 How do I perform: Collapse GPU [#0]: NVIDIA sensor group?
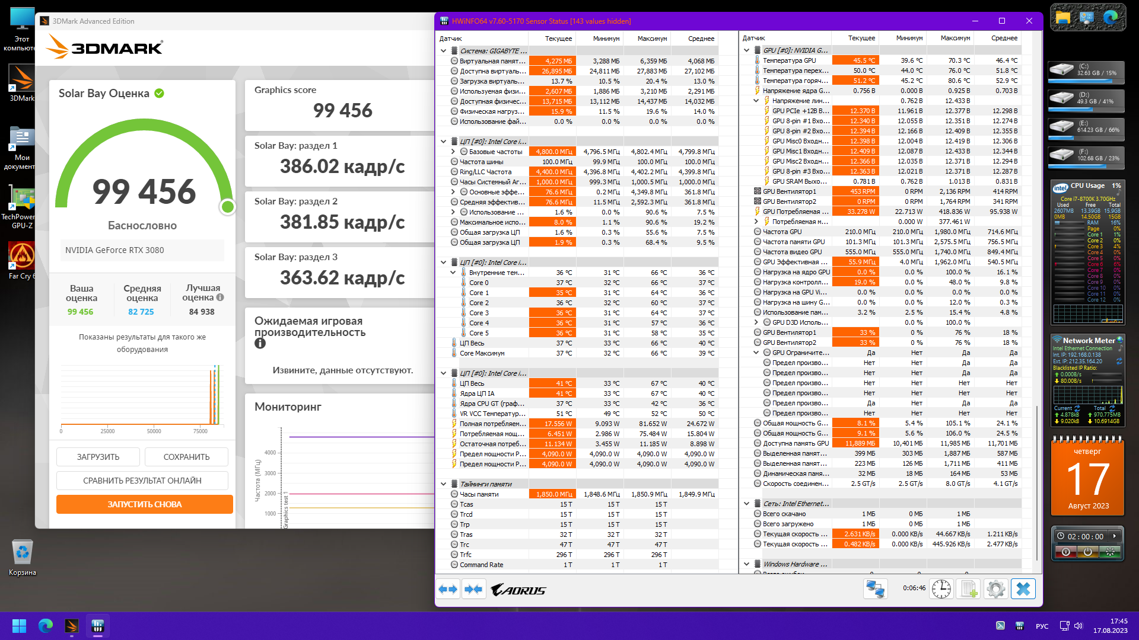point(746,50)
